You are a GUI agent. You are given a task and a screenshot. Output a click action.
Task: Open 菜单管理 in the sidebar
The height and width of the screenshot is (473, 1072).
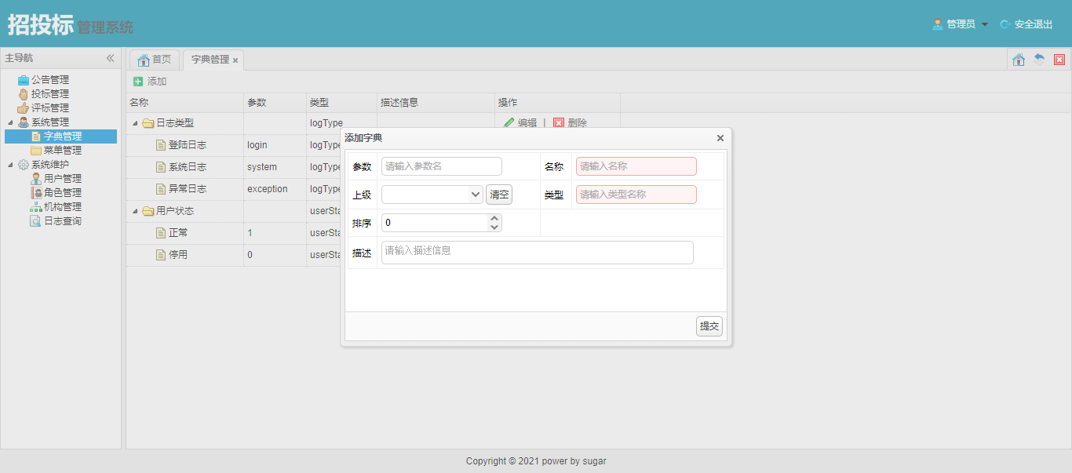pos(63,151)
